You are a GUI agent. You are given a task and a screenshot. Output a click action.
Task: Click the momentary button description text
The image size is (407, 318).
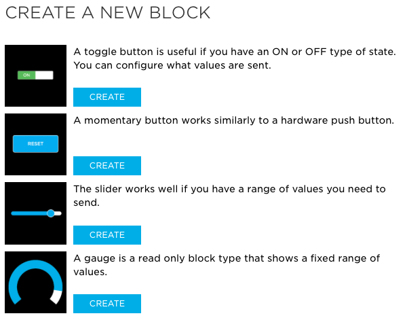point(234,120)
